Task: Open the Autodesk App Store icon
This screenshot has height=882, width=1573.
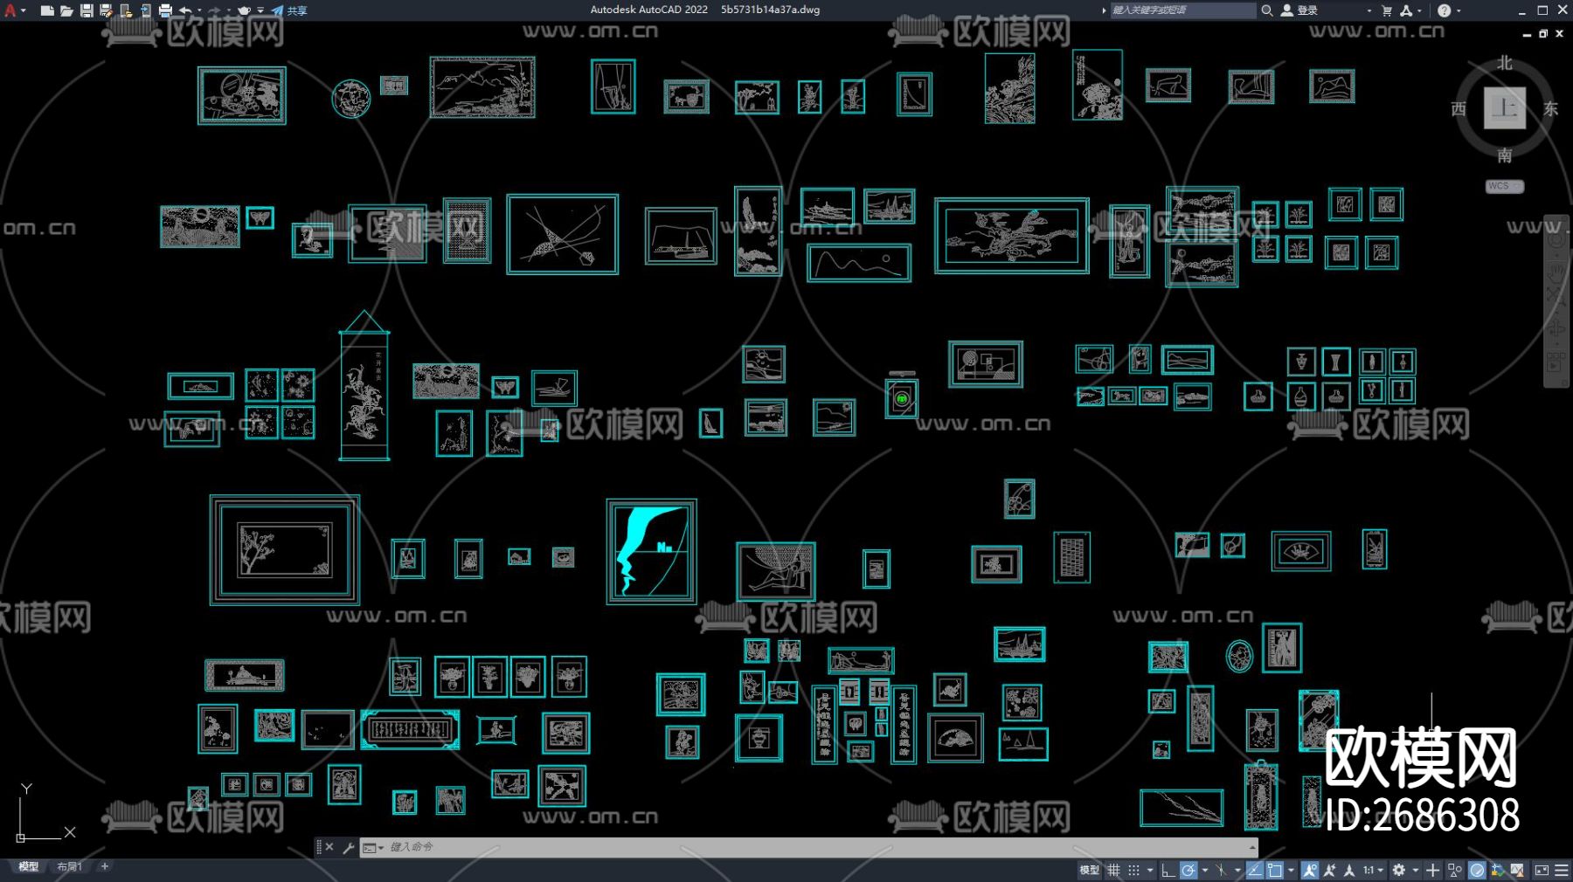Action: point(1406,10)
